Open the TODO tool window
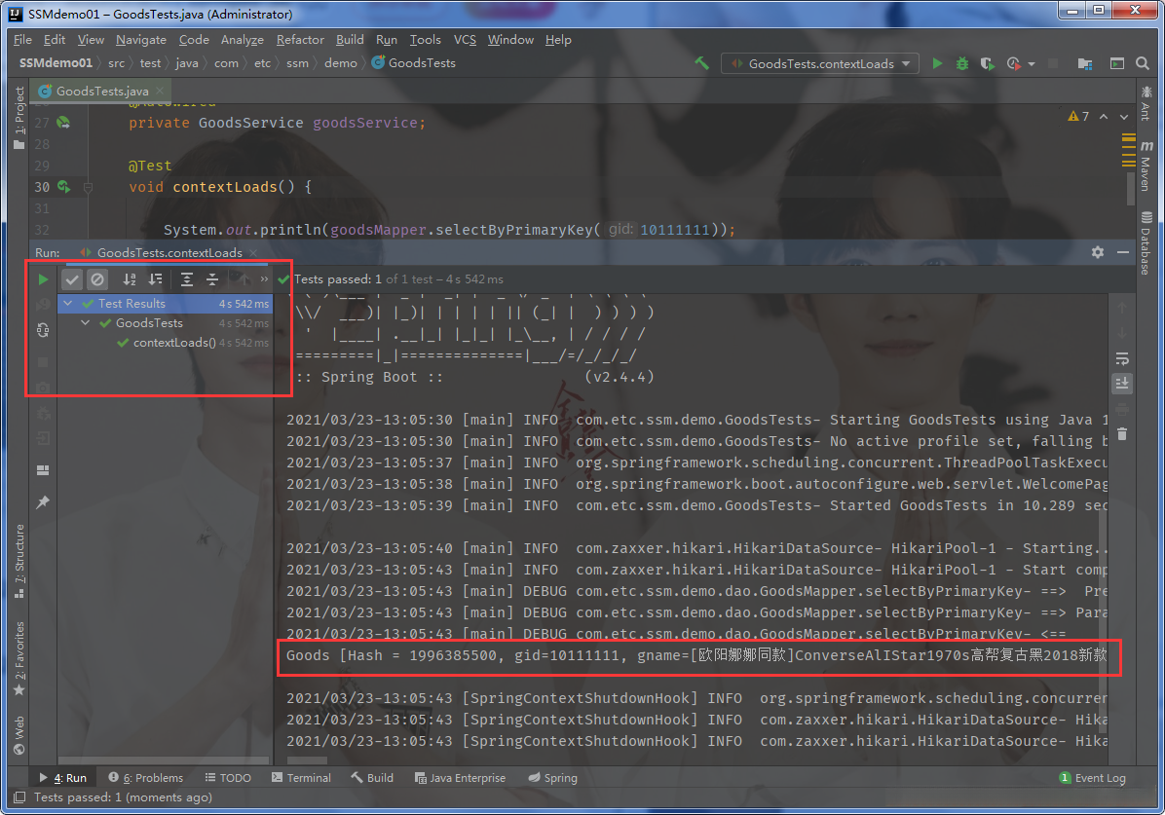This screenshot has width=1165, height=815. [x=228, y=778]
